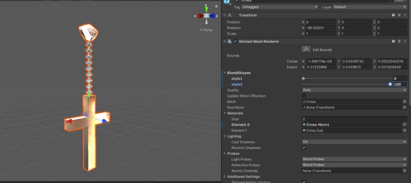Click the red X move handle on the cross

click(69, 121)
